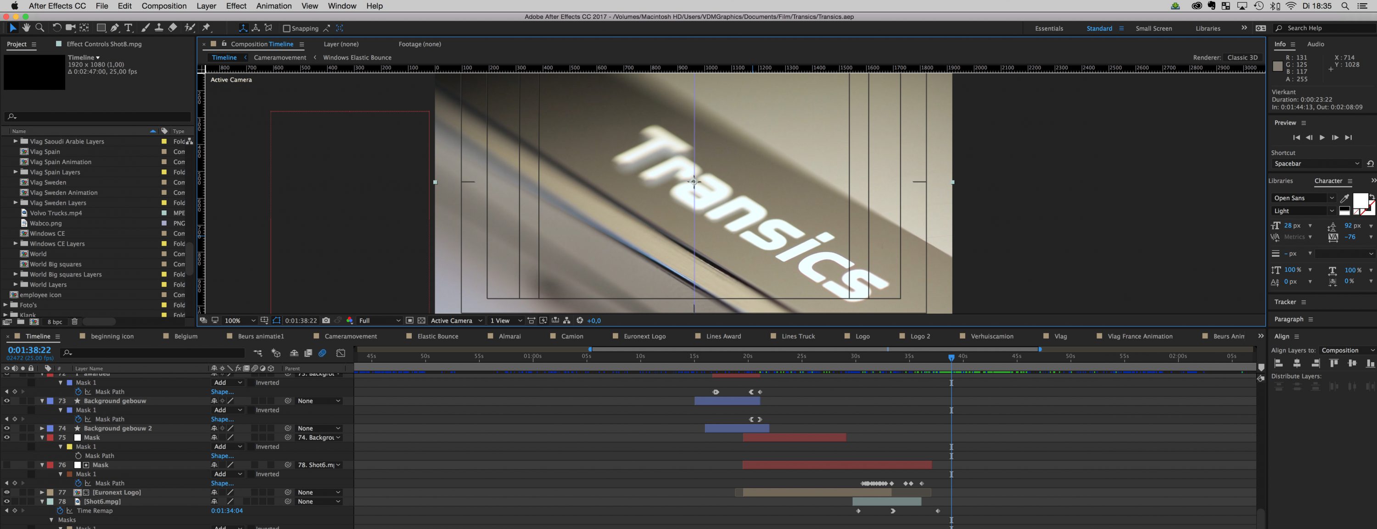Open the Full resolution dropdown
1377x529 pixels.
tap(380, 321)
